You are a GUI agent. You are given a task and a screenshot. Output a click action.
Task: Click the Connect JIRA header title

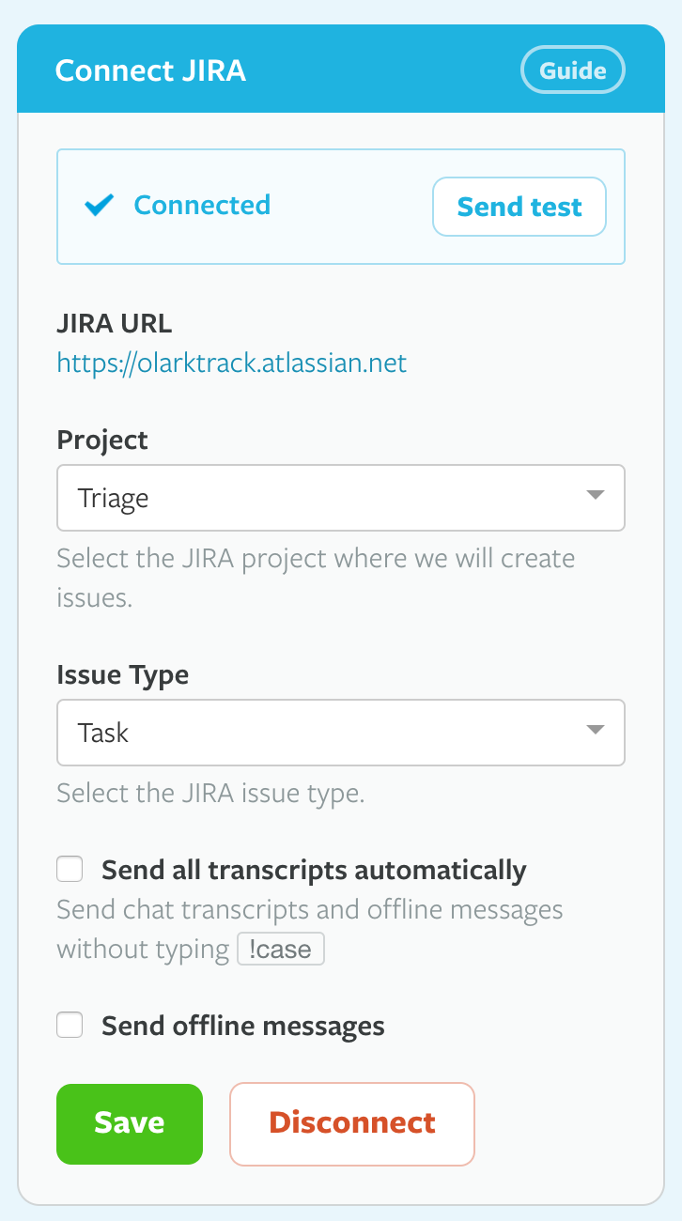tap(150, 71)
